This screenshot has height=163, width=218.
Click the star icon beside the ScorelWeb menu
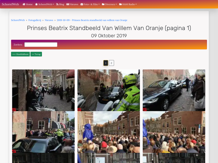[37, 4]
